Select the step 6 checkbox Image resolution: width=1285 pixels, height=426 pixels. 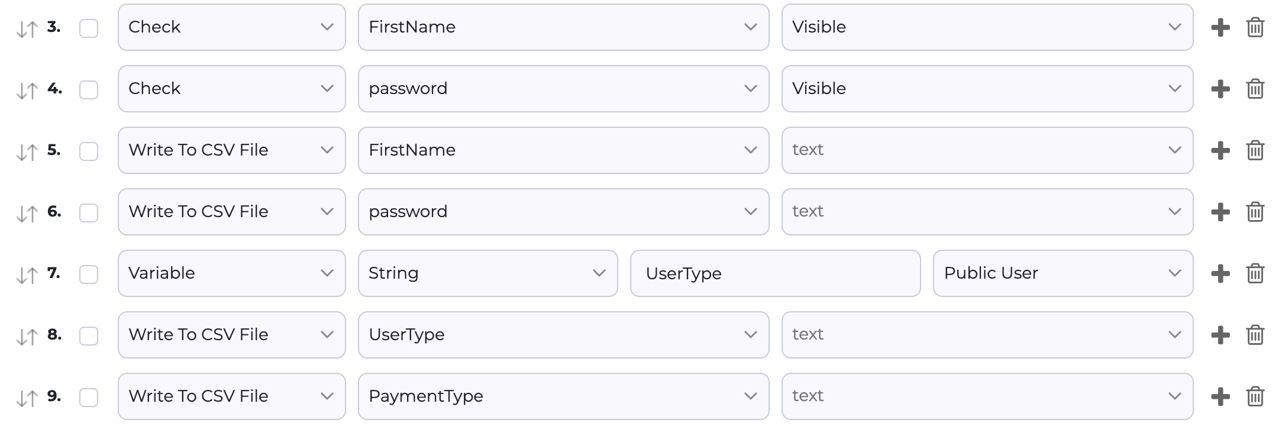click(x=89, y=213)
